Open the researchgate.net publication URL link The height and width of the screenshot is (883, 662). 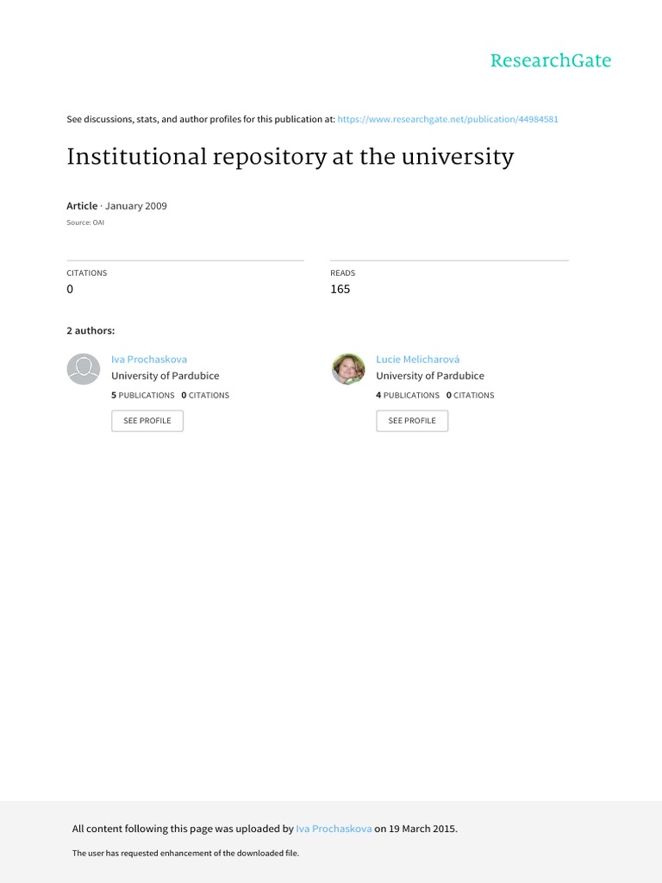(x=447, y=119)
